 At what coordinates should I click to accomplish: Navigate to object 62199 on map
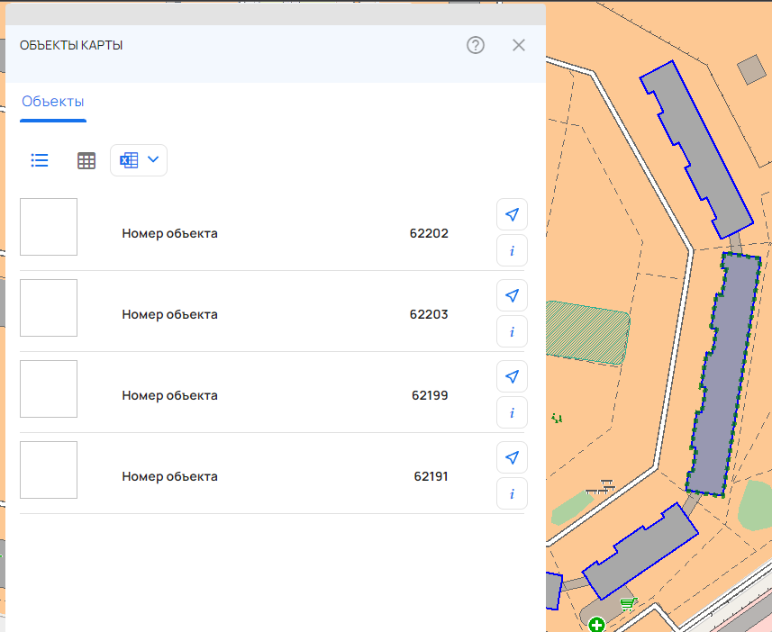[512, 376]
